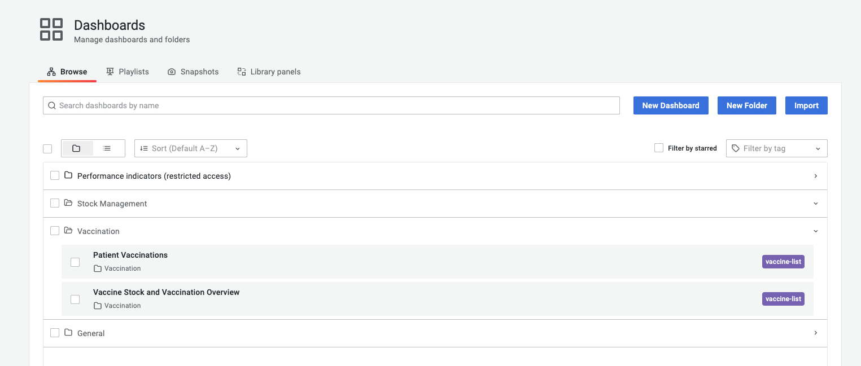Click the vaccine-list tag badge
Viewport: 861px width, 366px height.
783,261
